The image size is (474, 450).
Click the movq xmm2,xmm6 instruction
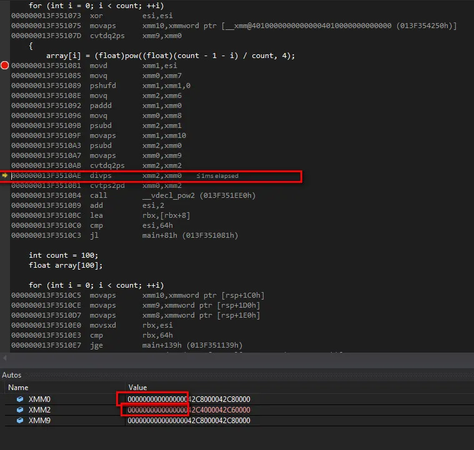pos(96,95)
